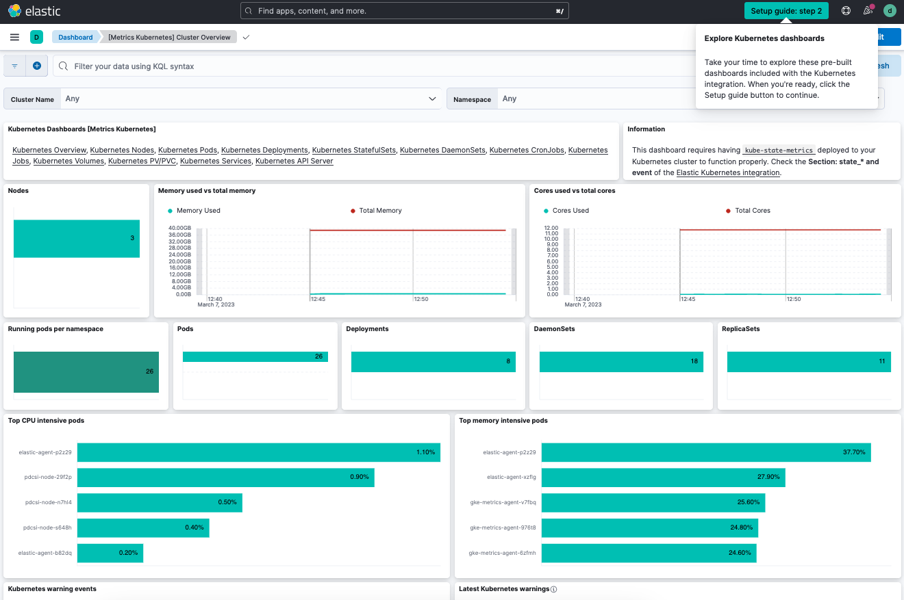Click the help icon in the top bar
The width and height of the screenshot is (904, 600).
click(x=845, y=10)
